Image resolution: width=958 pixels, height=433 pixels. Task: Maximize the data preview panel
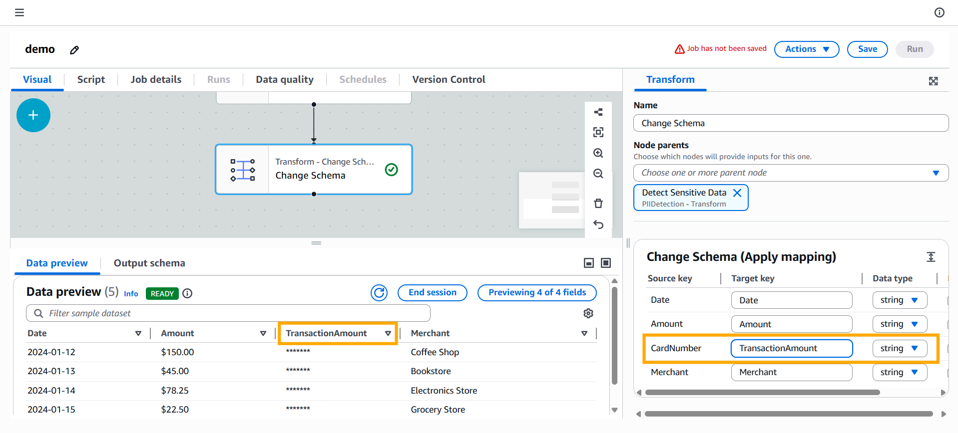pyautogui.click(x=606, y=263)
